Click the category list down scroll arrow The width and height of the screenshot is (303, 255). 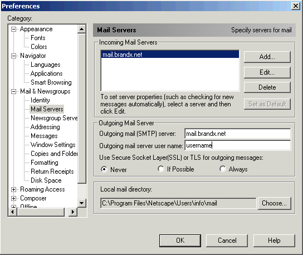coord(82,203)
